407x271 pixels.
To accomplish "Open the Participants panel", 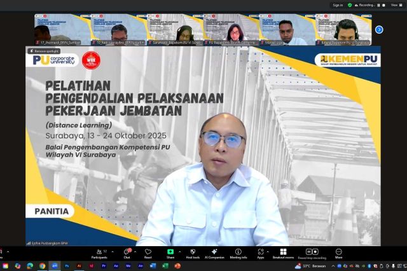I will pyautogui.click(x=99, y=253).
